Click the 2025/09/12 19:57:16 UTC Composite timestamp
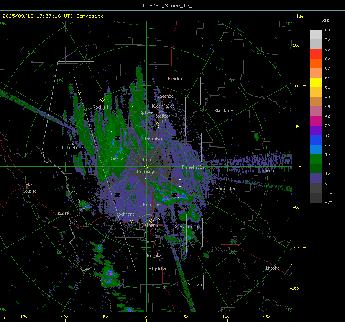 pyautogui.click(x=53, y=16)
